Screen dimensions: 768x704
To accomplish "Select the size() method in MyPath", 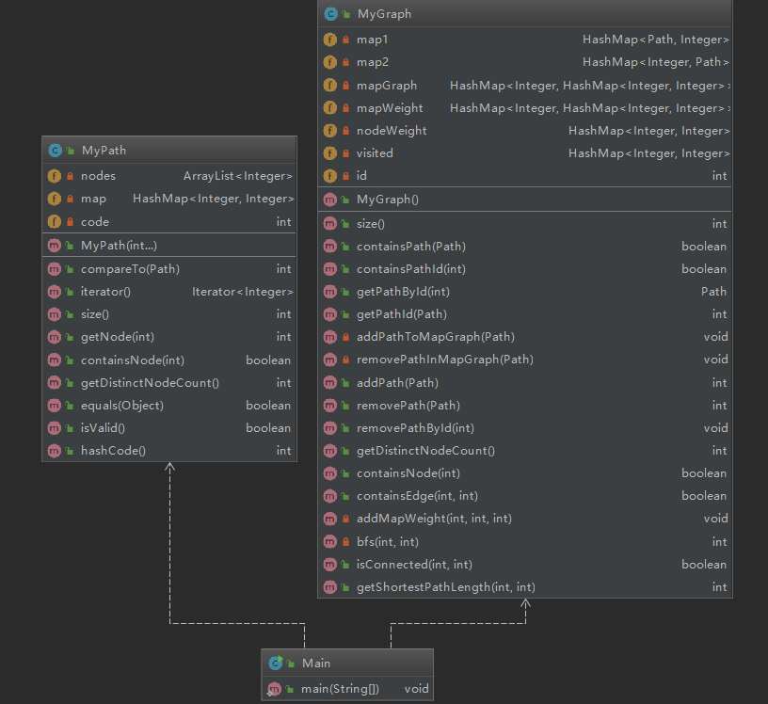I will coord(95,314).
